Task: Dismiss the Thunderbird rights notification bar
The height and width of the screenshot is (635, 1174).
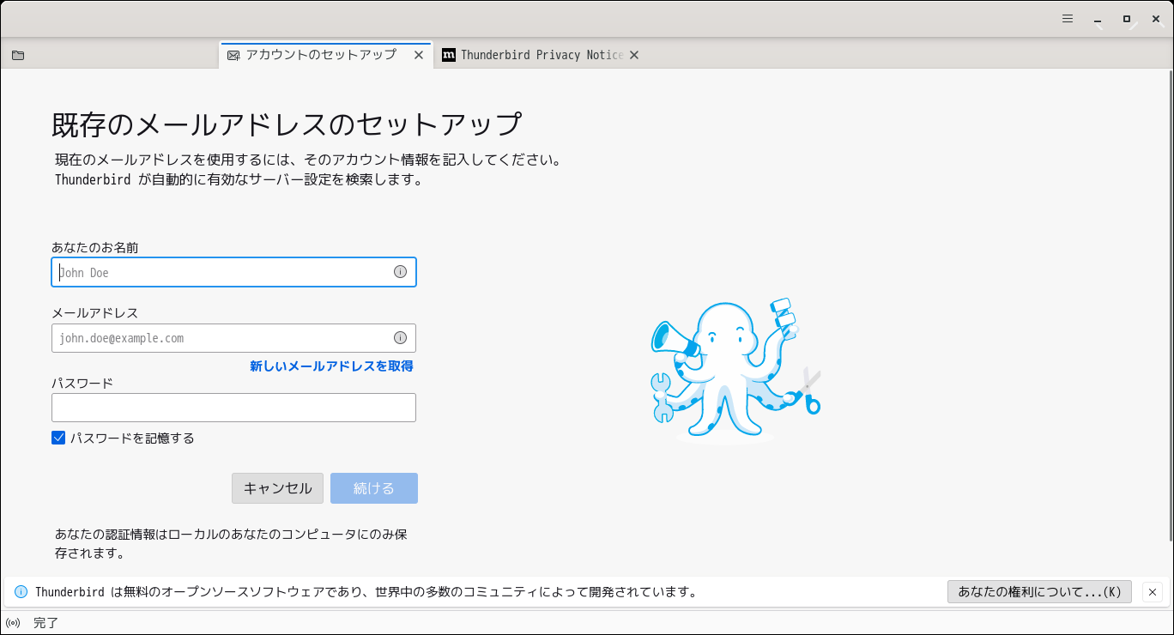Action: [x=1153, y=592]
